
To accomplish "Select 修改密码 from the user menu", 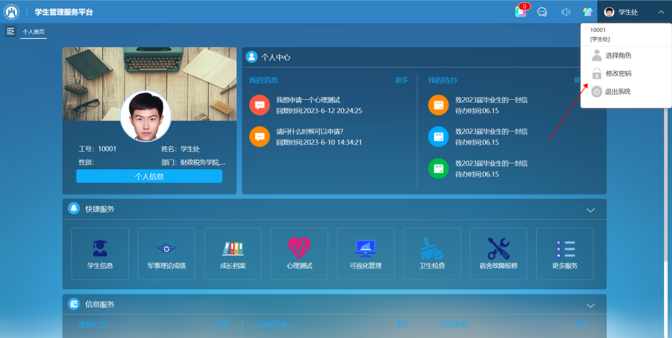I will pos(618,74).
